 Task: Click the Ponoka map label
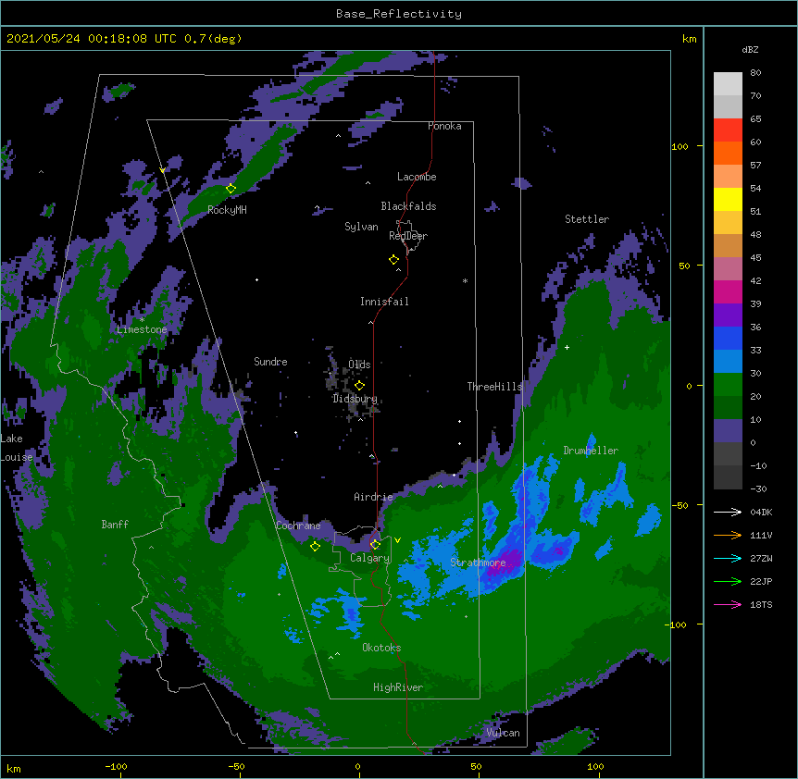click(444, 126)
